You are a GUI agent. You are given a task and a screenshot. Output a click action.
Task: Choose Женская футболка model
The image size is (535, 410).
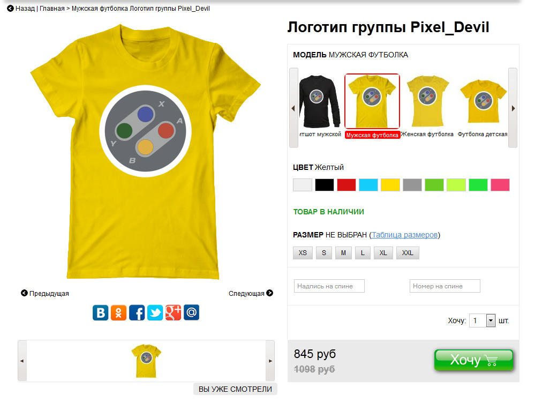click(427, 105)
